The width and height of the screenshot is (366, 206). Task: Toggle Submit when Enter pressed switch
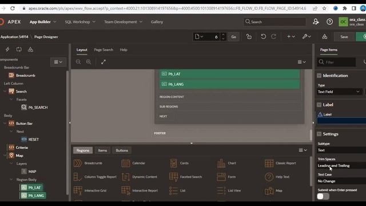coord(323,196)
